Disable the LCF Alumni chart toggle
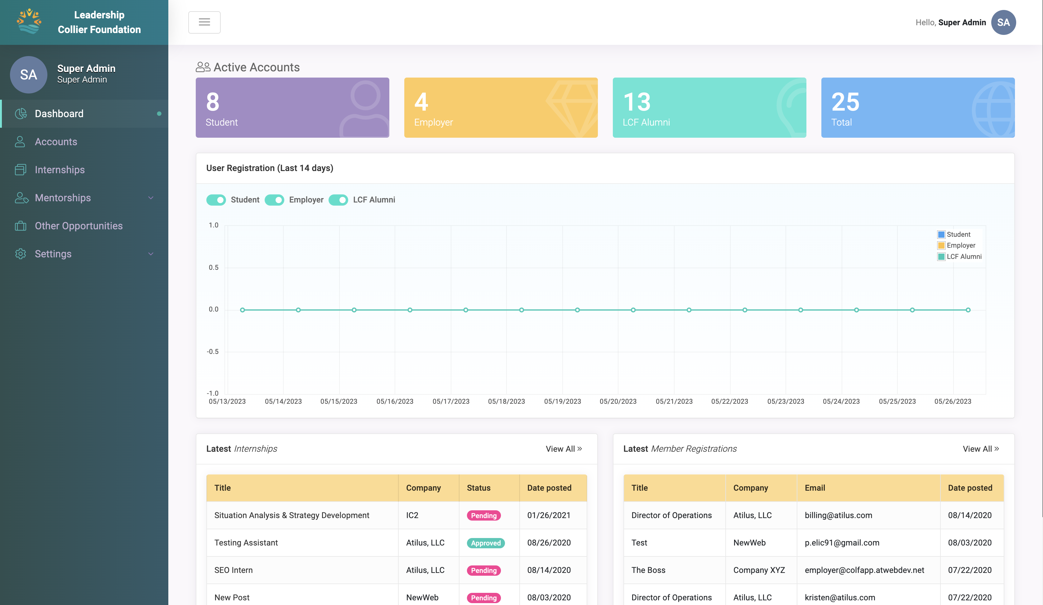Image resolution: width=1043 pixels, height=605 pixels. tap(338, 200)
